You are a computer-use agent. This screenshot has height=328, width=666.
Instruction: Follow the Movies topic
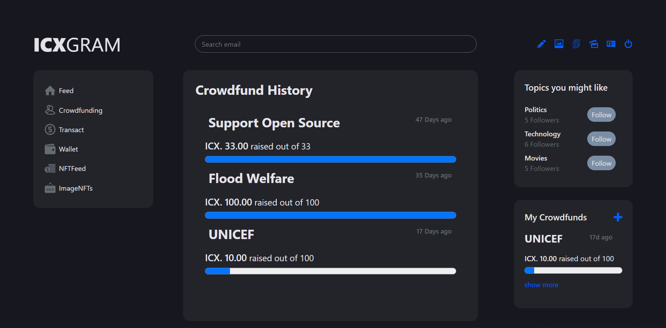pyautogui.click(x=601, y=163)
